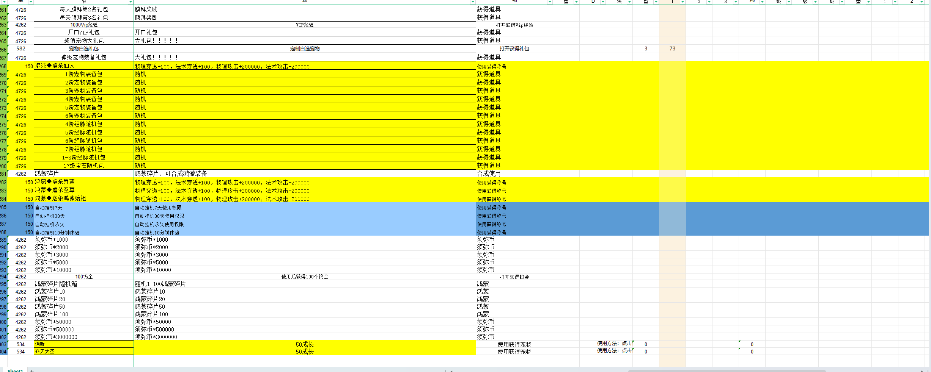Viewport: 931px width, 372px height.
Task: Switch to the Sheet1 tab
Action: 15,370
